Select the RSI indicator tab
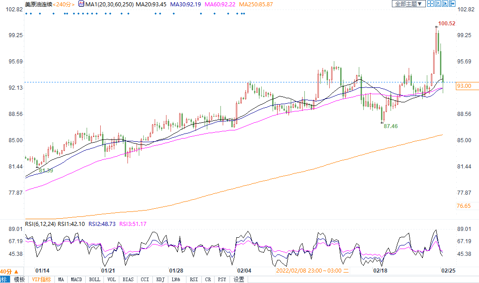479x283 pixels. point(194,279)
